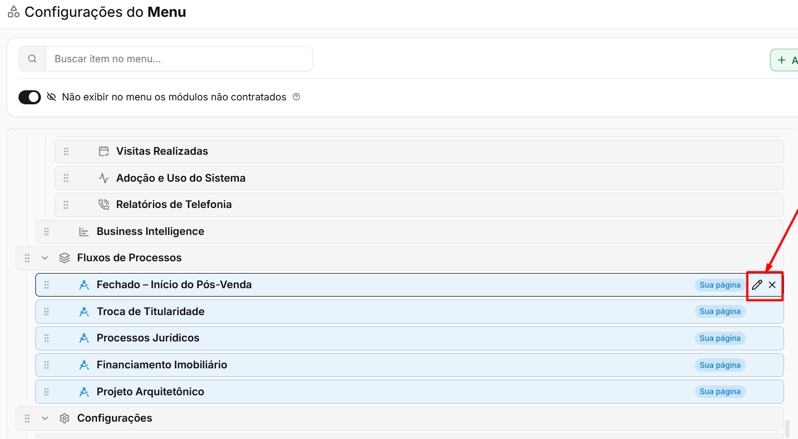This screenshot has height=439, width=798.
Task: Click drag handle of Fluxos de Processos
Action: pyautogui.click(x=27, y=258)
